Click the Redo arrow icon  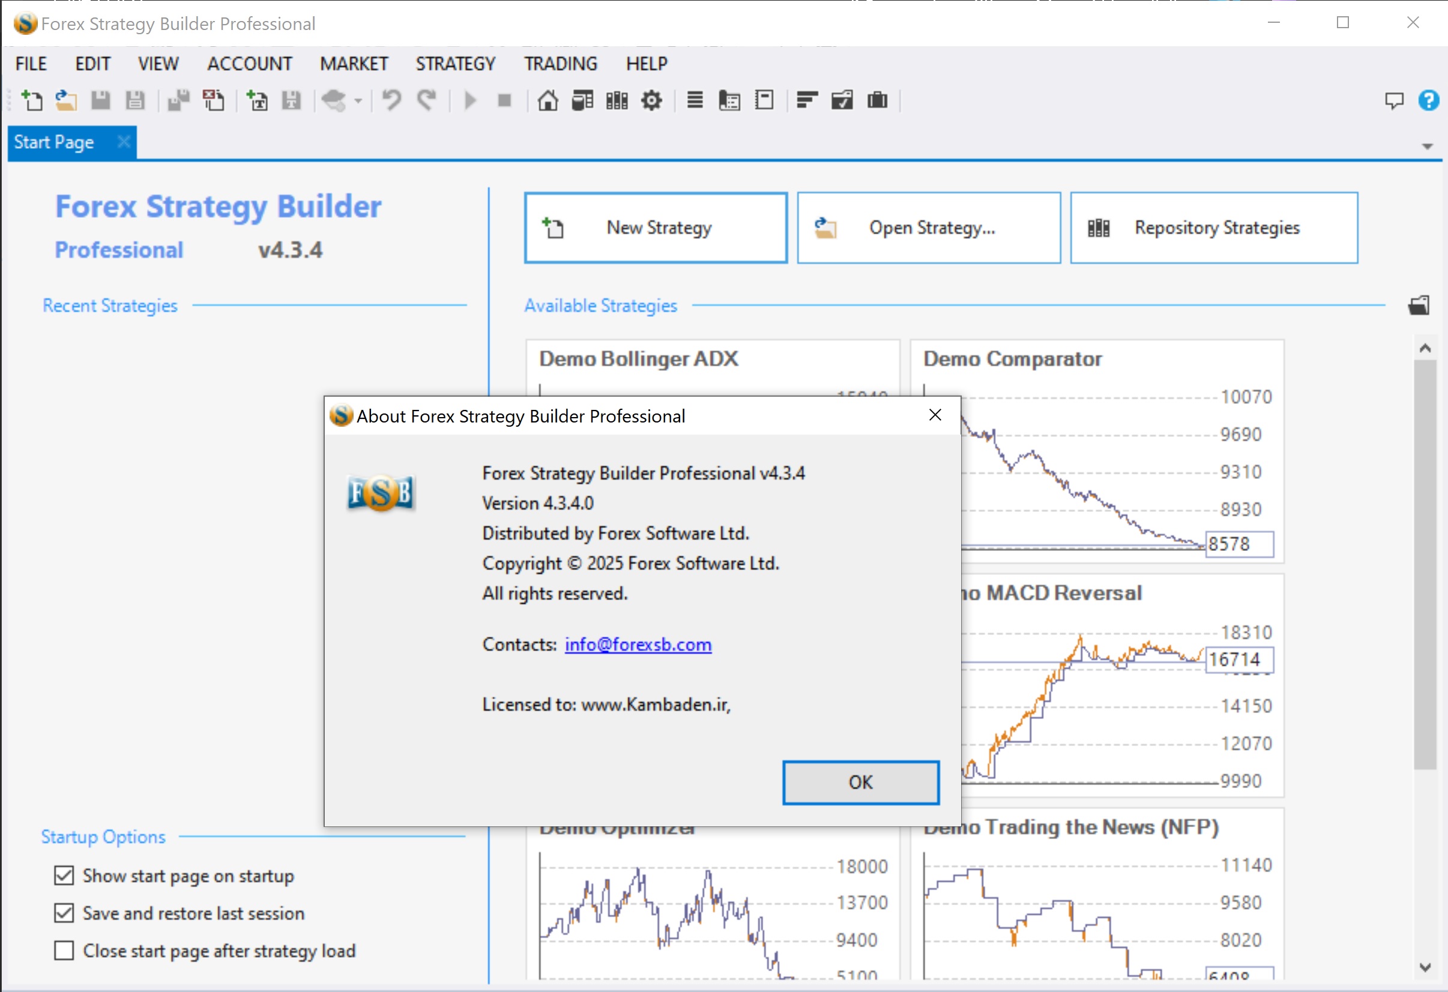tap(427, 100)
